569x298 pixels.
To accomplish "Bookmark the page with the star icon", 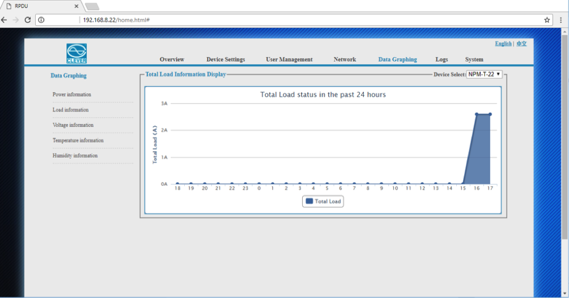I will (x=547, y=20).
